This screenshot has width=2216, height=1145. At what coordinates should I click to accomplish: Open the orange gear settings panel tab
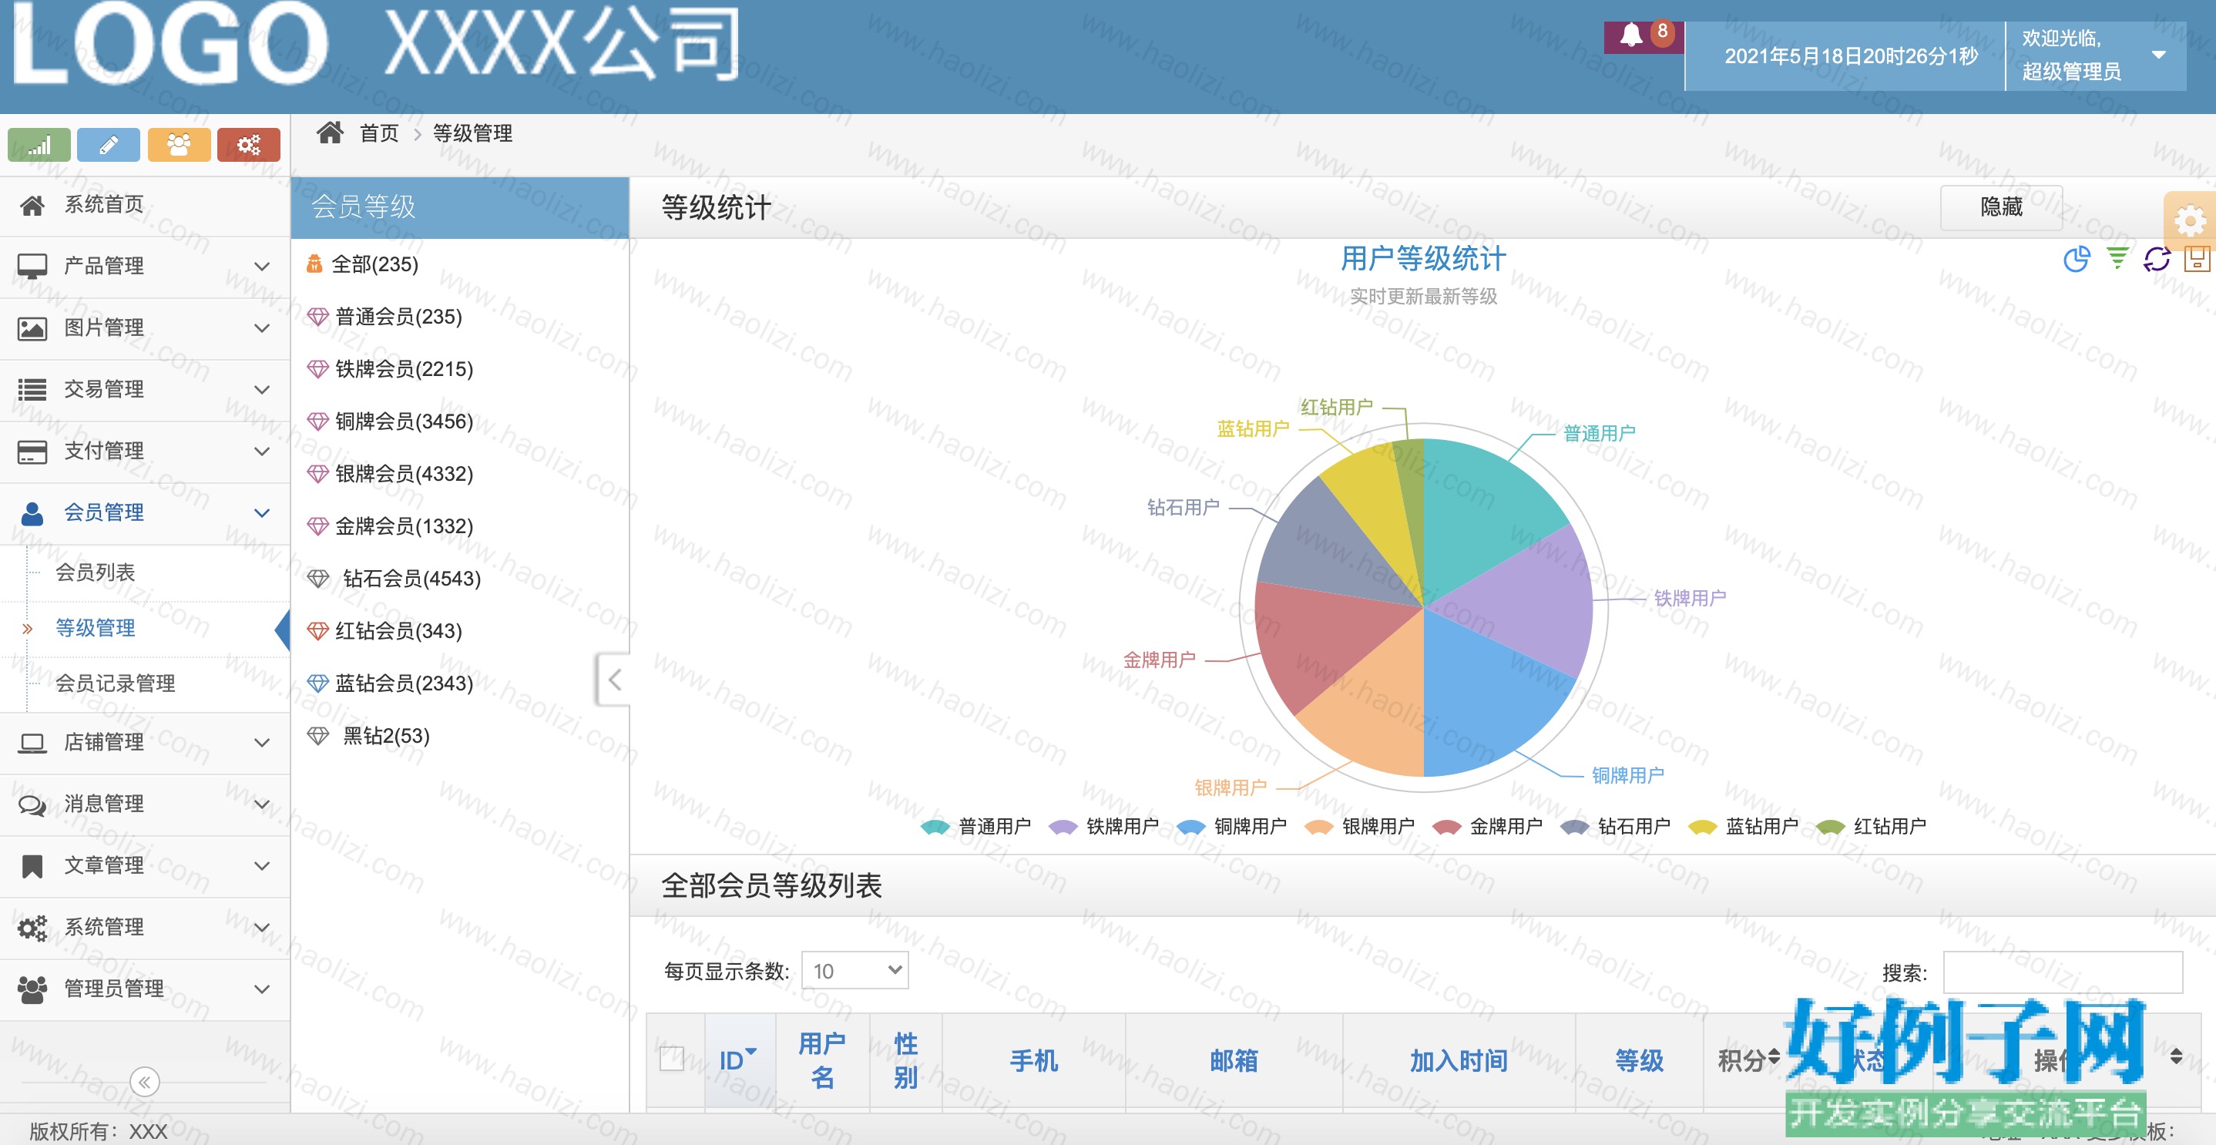coord(2189,220)
